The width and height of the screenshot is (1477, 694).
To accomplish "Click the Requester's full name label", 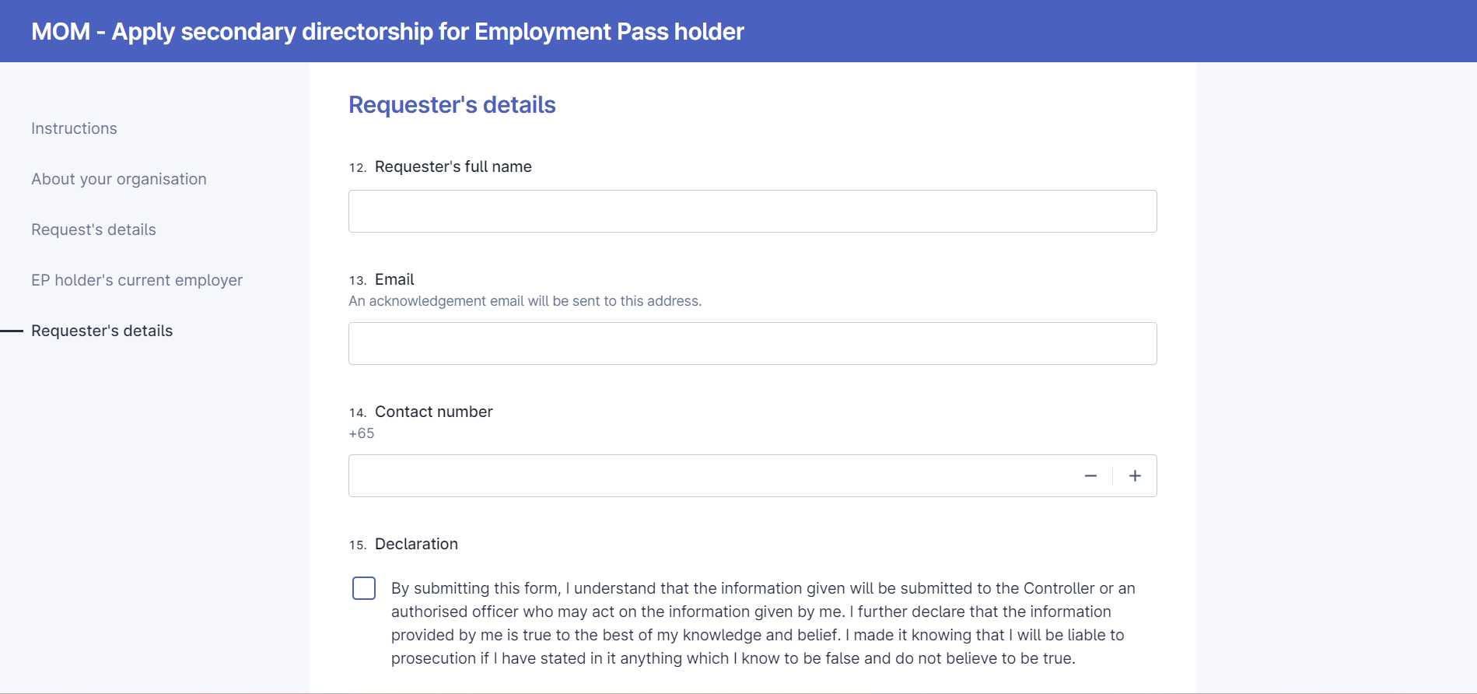I will [x=453, y=166].
